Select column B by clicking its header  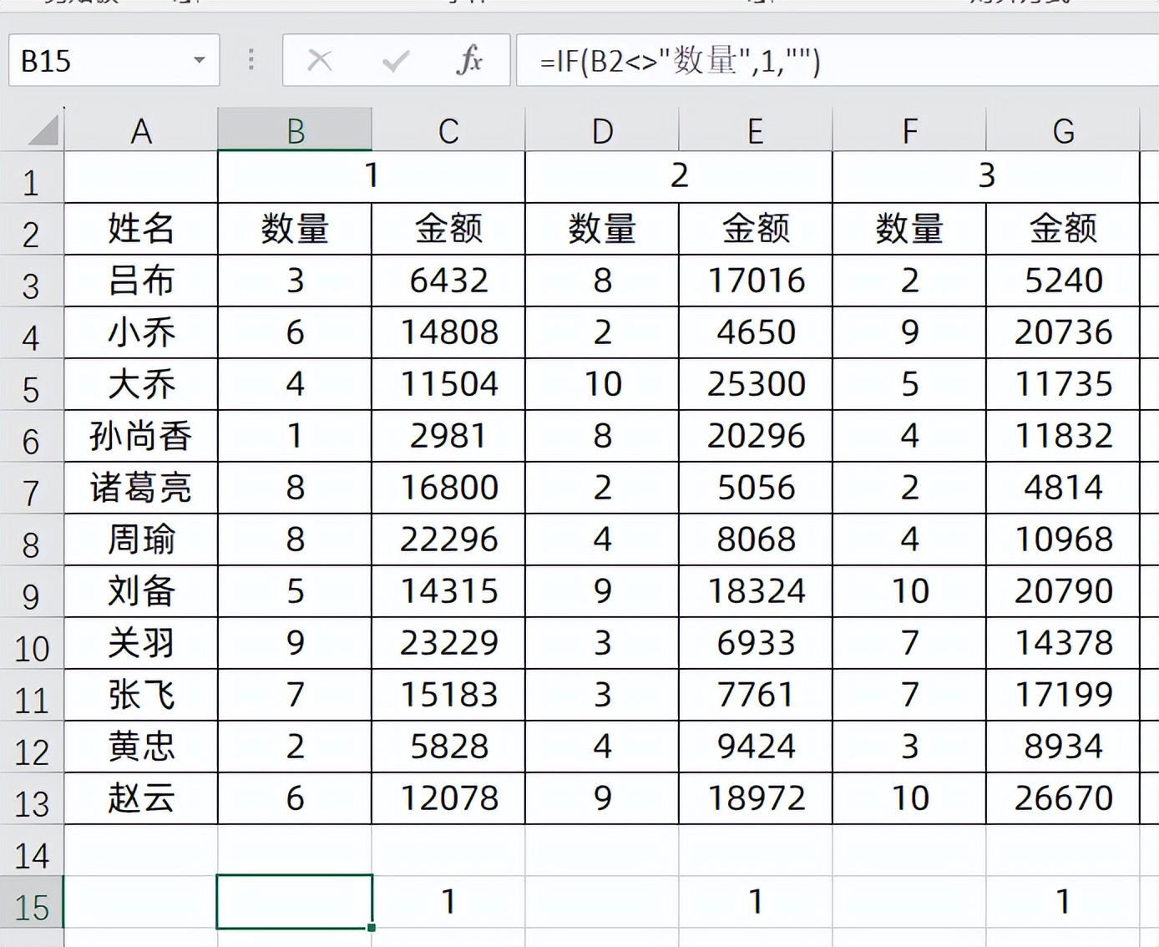(x=294, y=129)
